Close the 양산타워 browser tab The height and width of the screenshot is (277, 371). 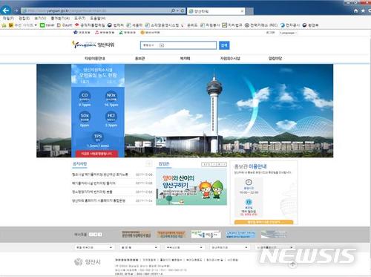pyautogui.click(x=242, y=11)
